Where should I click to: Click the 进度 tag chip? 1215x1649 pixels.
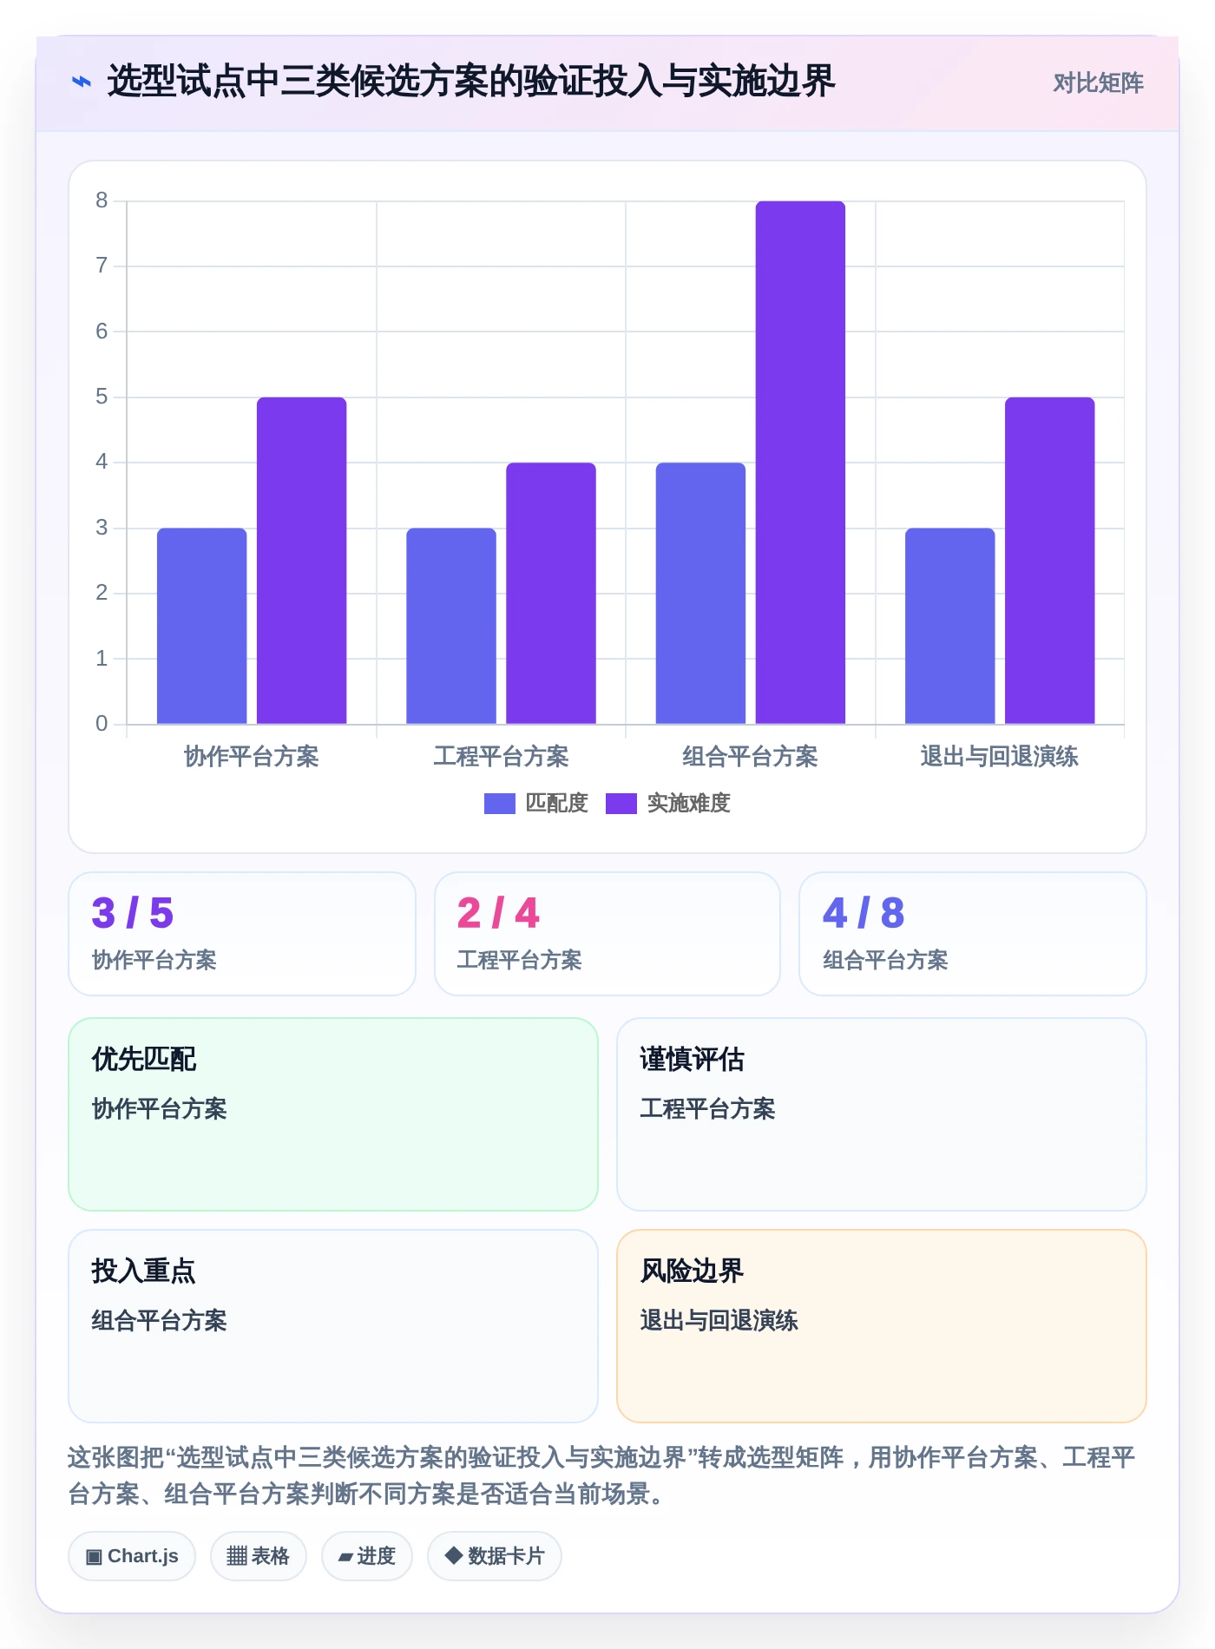point(367,1556)
